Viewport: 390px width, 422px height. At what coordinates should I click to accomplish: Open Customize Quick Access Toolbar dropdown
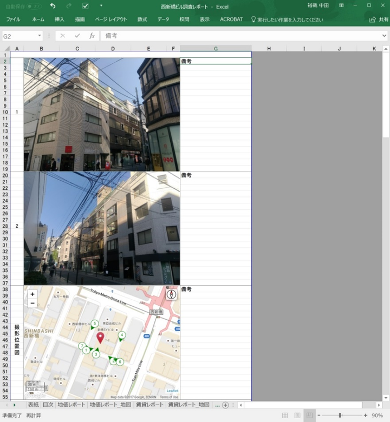pyautogui.click(x=101, y=6)
